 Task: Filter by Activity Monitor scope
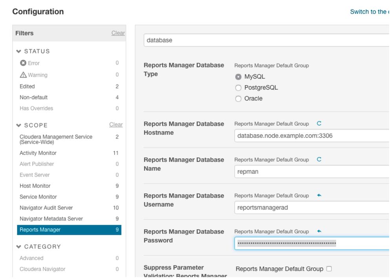pos(38,153)
